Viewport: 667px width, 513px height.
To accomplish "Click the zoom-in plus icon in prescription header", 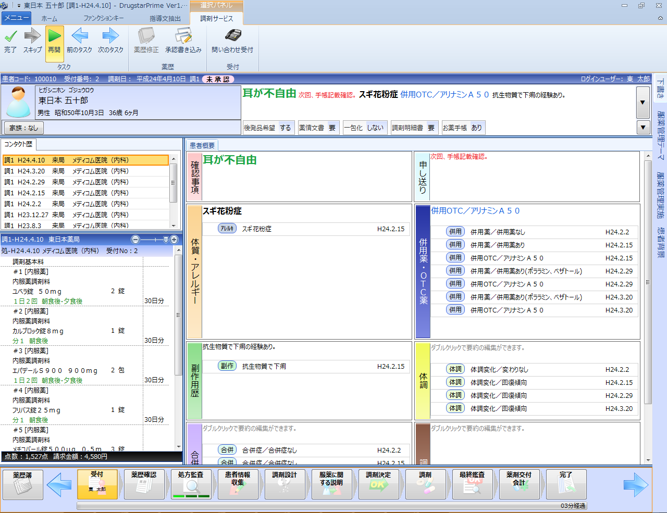I will (x=174, y=240).
